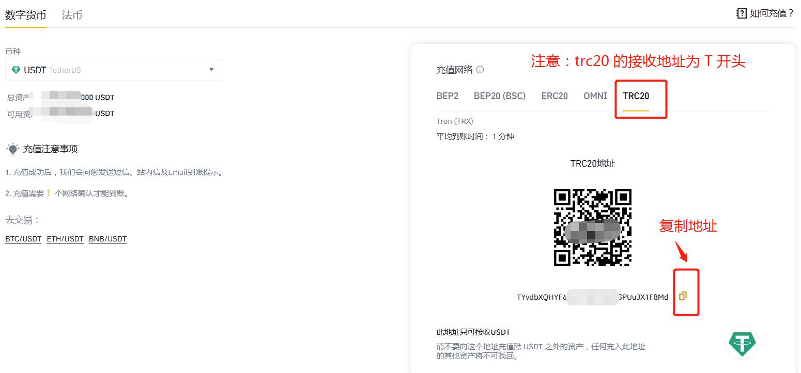Select the 数字货币 tab
The height and width of the screenshot is (373, 801).
tap(25, 15)
